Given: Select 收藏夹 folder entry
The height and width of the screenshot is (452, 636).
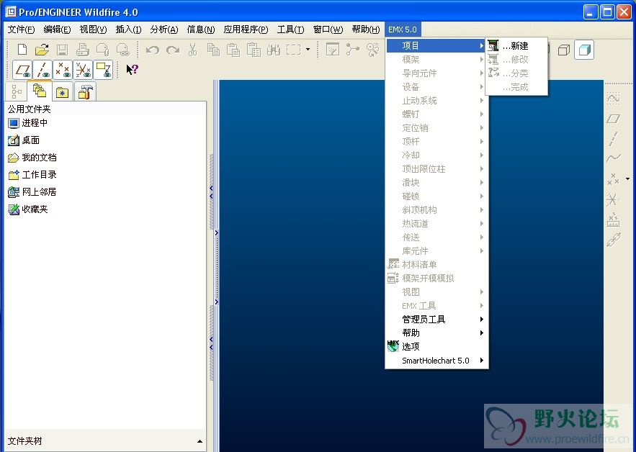Looking at the screenshot, I should point(27,209).
